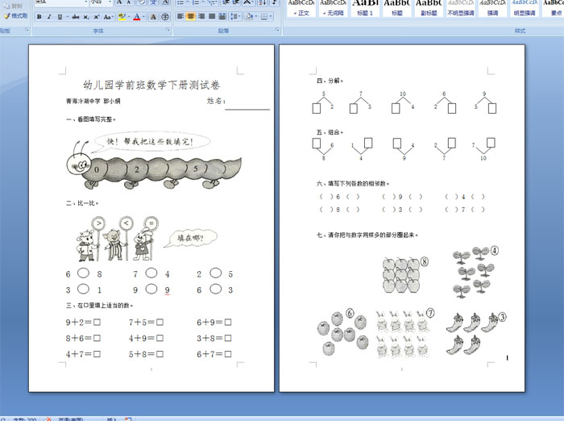The width and height of the screenshot is (564, 421).
Task: Open font size combo box
Action: (101, 2)
